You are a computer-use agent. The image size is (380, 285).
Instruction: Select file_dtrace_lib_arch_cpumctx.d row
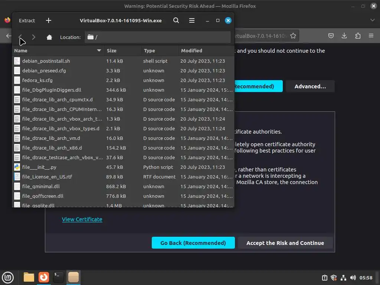point(123,99)
